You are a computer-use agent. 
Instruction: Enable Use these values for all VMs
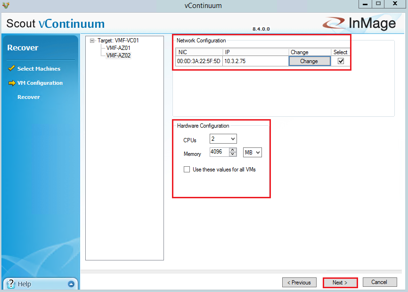(x=187, y=169)
